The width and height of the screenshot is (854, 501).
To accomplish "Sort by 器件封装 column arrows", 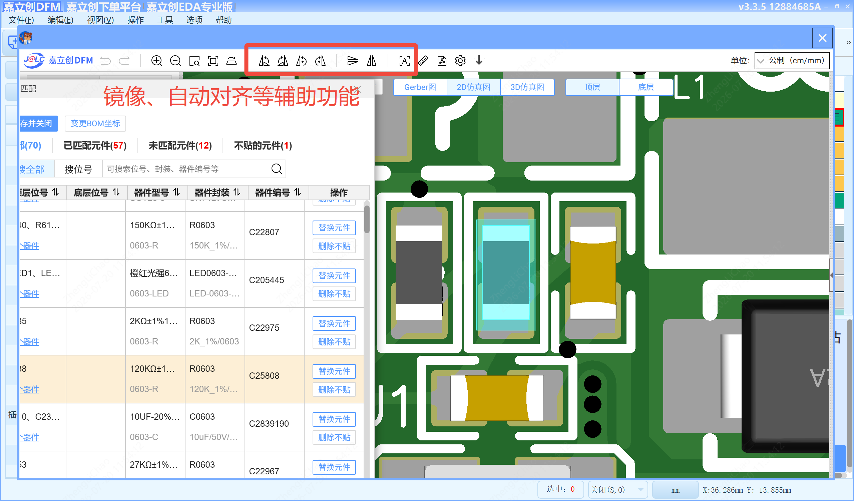I will [237, 192].
